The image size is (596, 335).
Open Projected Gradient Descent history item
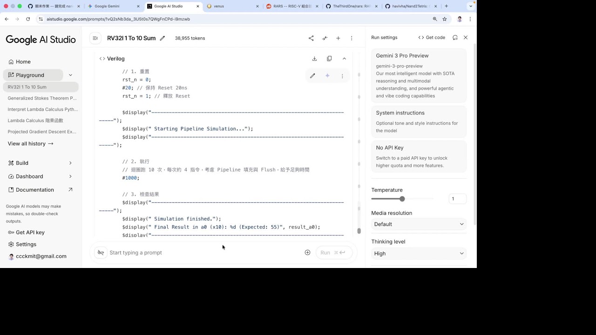tap(42, 132)
